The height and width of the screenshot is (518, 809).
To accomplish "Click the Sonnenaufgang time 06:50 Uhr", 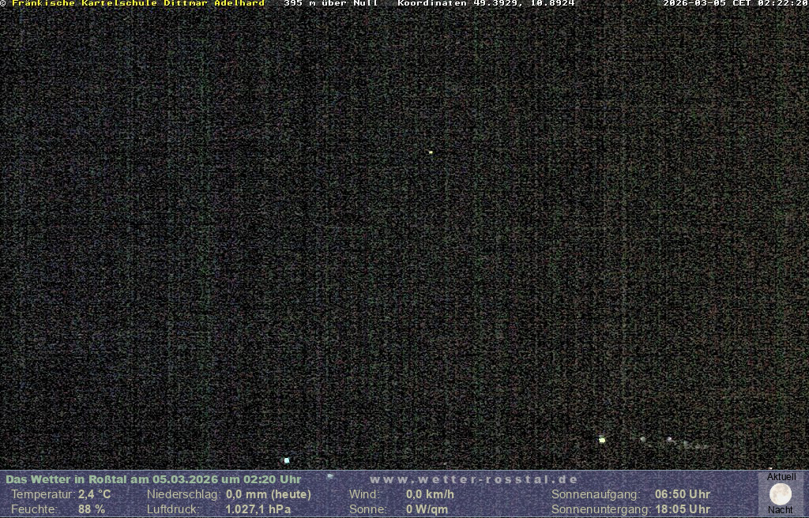I will (x=682, y=494).
